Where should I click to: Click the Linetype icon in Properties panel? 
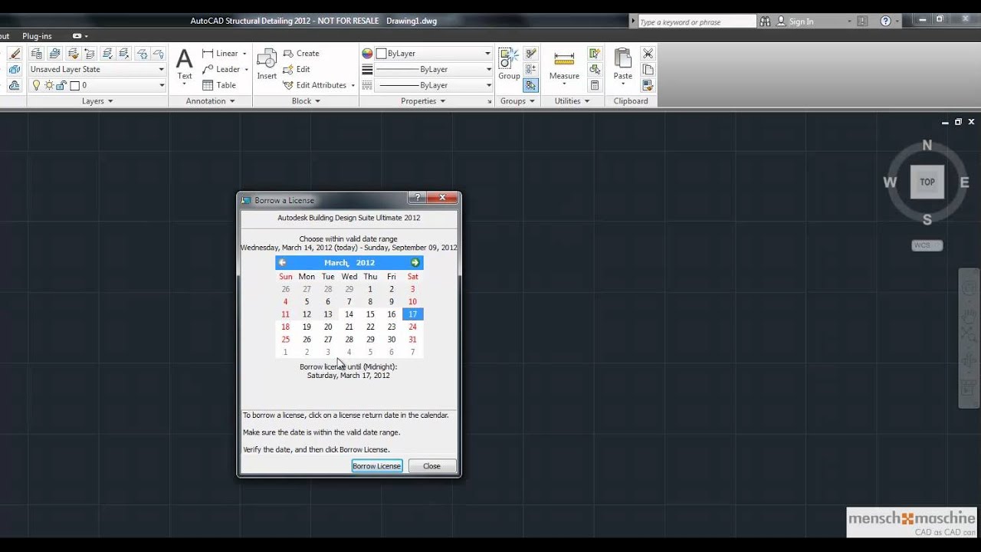tap(367, 85)
